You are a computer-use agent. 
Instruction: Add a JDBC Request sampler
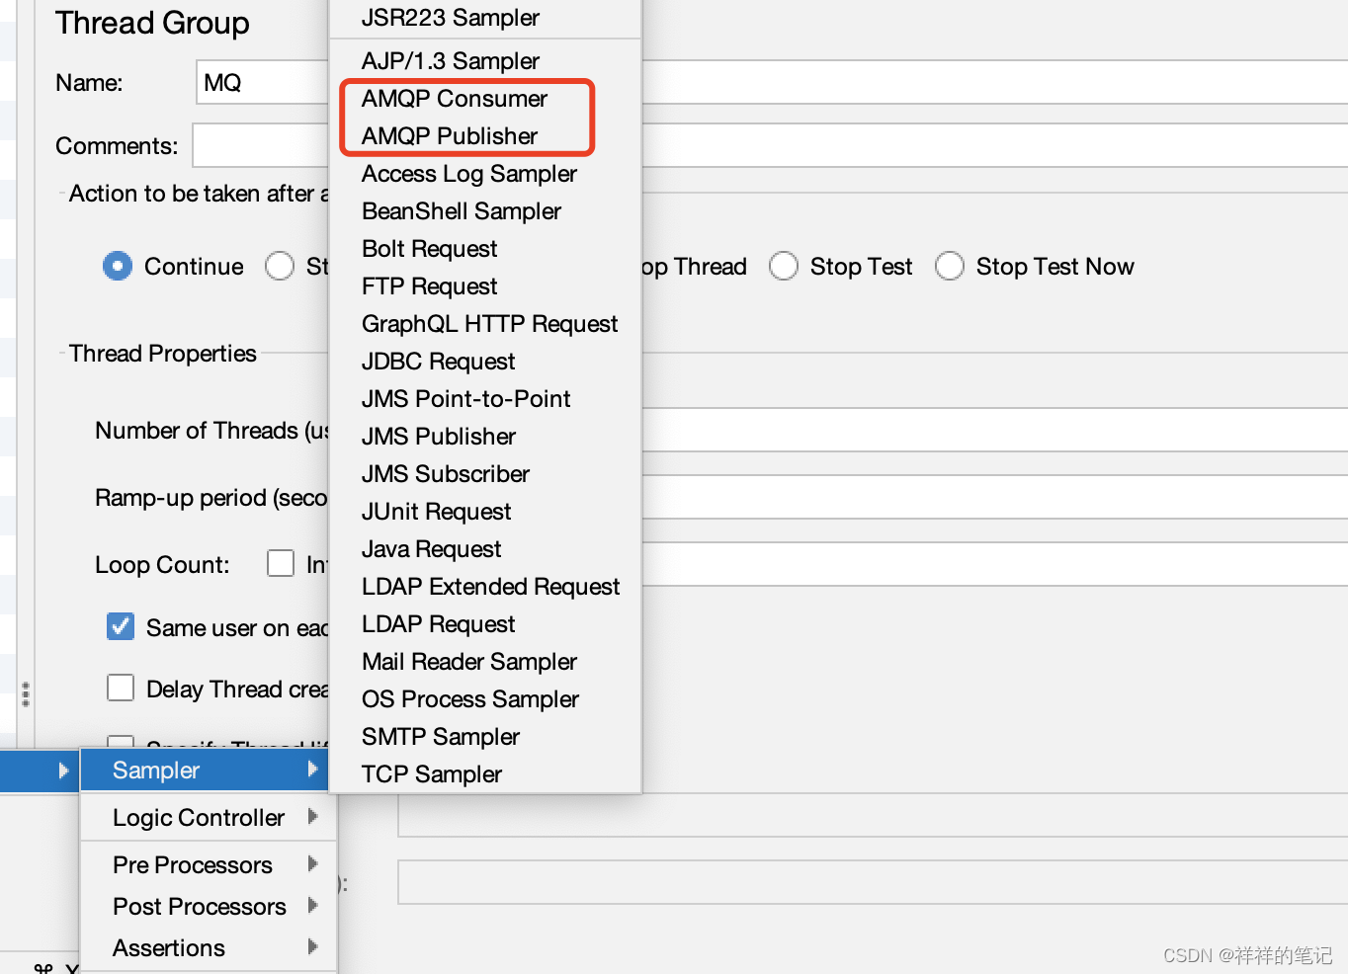[x=438, y=361]
